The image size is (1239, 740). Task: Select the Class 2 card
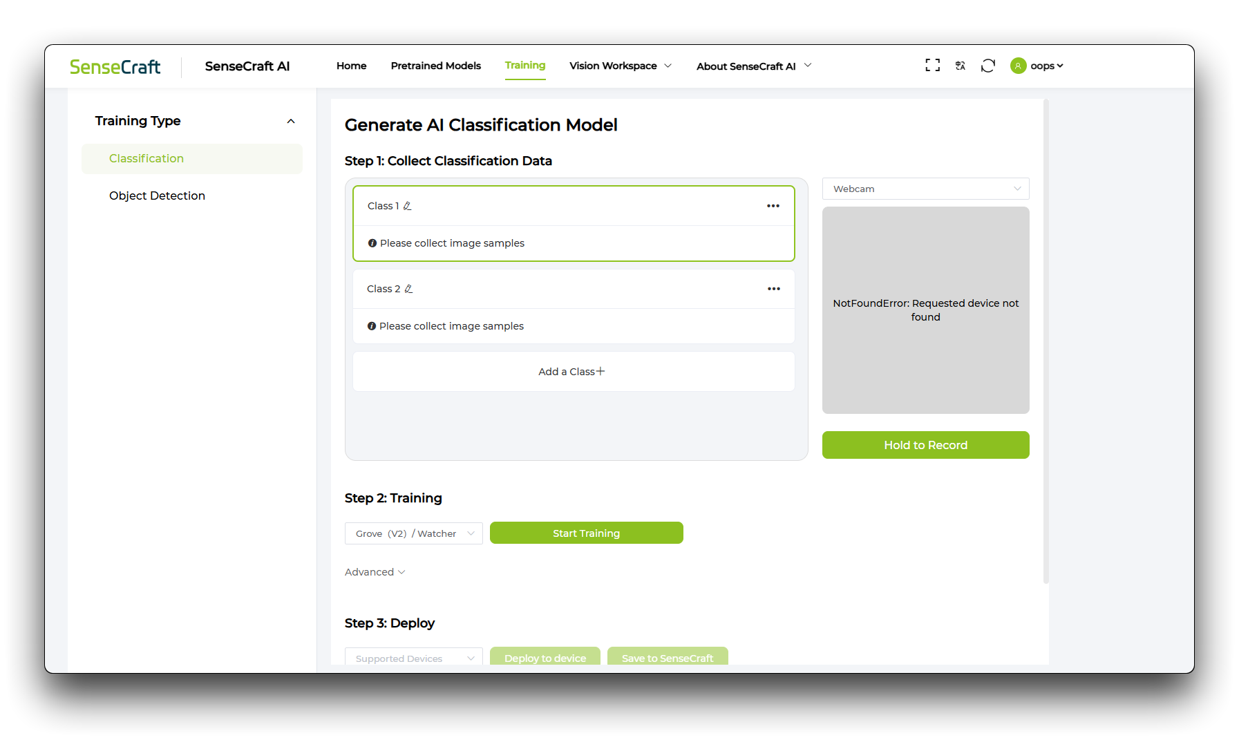[x=574, y=306]
